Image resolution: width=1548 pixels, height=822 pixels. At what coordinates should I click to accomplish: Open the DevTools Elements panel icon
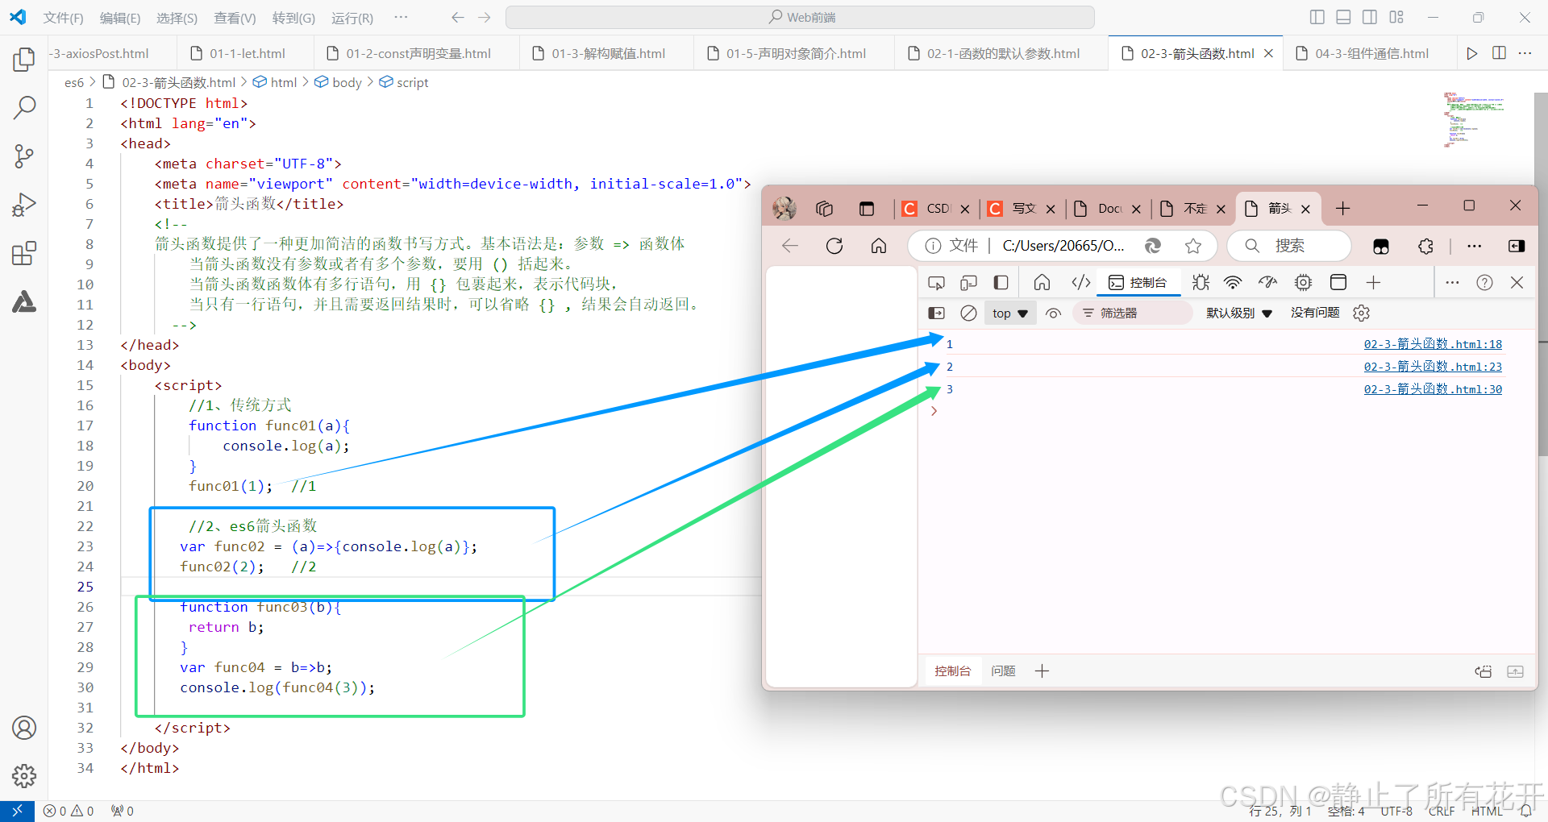point(1081,282)
